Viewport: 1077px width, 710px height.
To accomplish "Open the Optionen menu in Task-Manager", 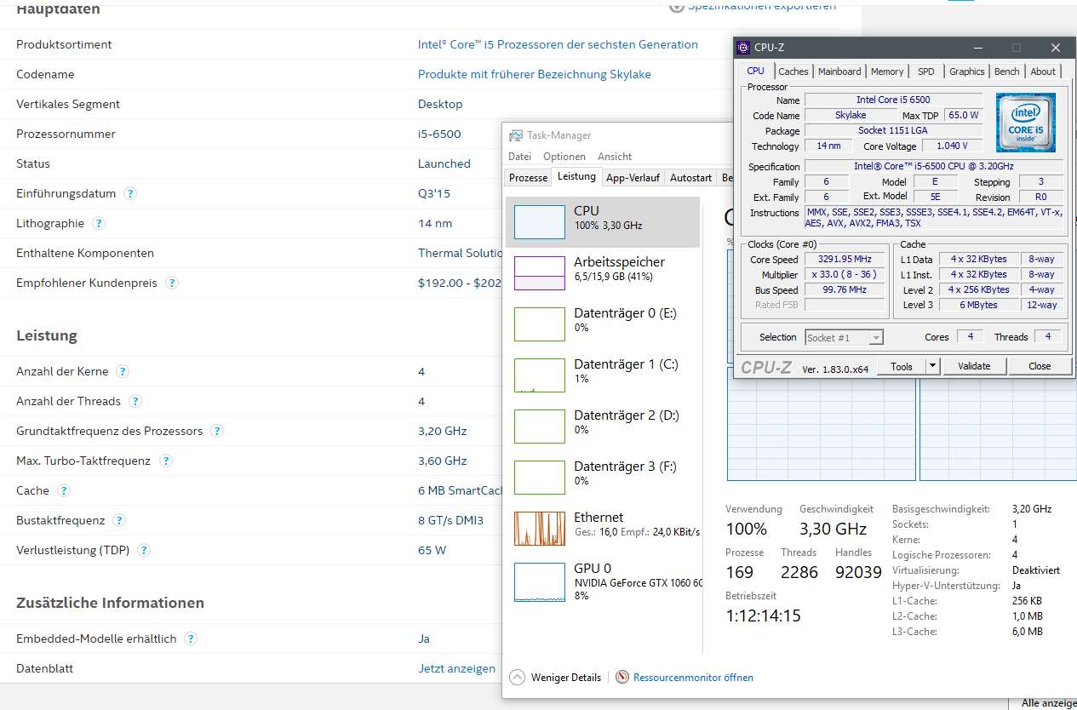I will point(564,157).
